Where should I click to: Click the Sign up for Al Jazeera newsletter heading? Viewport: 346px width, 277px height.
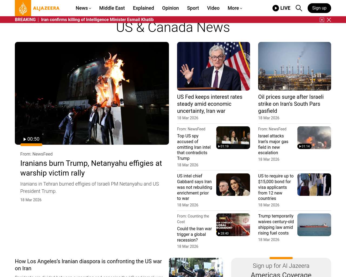click(x=281, y=270)
